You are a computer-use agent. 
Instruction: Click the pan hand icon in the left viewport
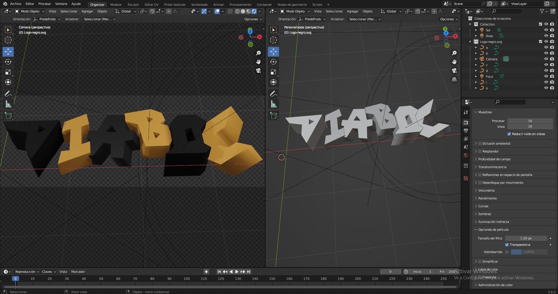[x=259, y=61]
